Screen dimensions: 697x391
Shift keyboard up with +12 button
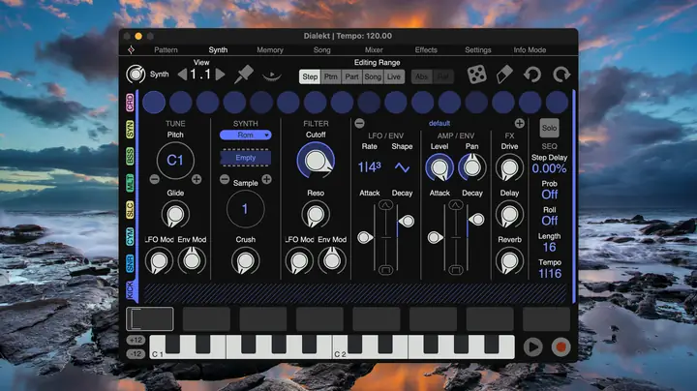(136, 340)
